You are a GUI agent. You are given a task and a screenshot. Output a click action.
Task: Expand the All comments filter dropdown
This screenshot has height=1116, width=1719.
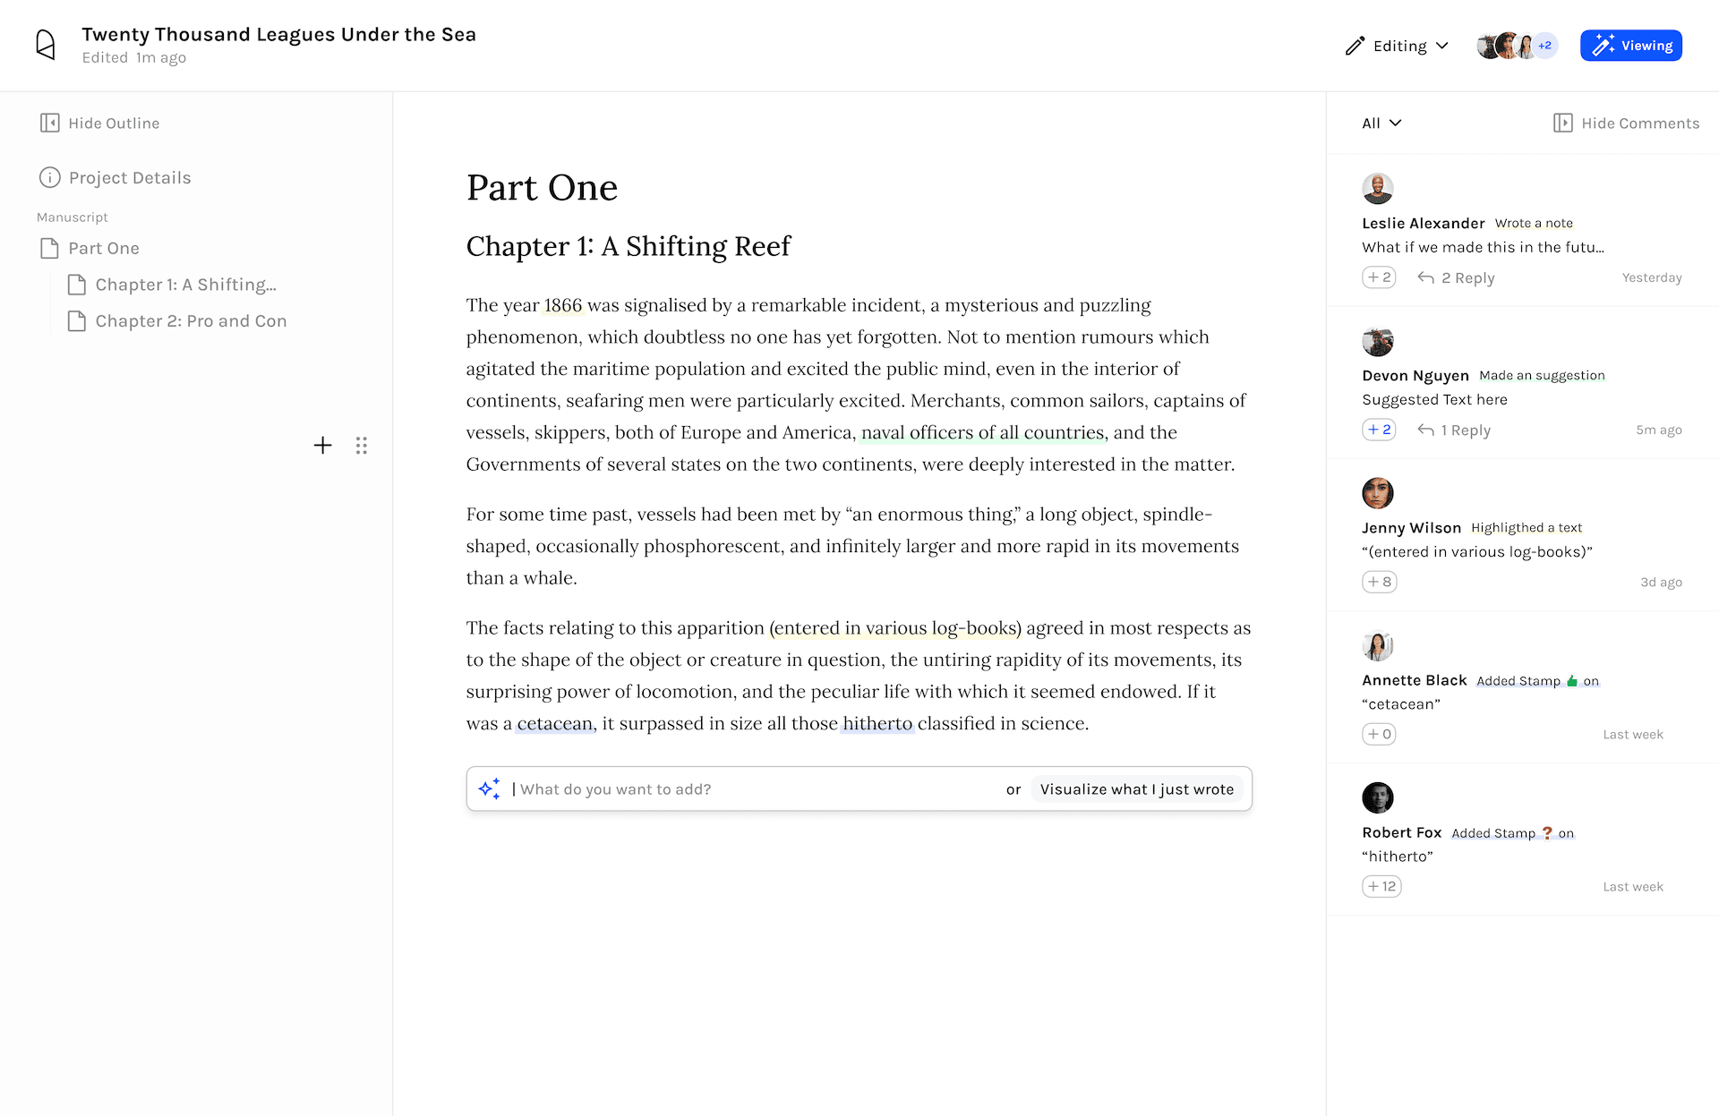[1381, 123]
